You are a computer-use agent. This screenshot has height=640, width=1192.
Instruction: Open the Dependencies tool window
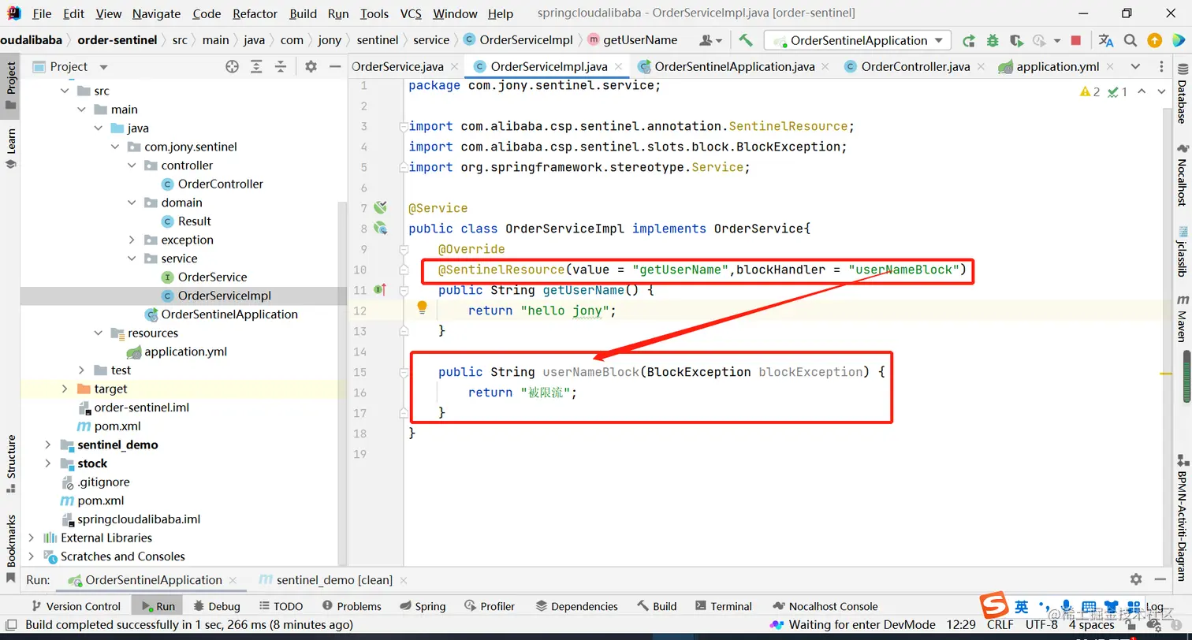coord(576,606)
